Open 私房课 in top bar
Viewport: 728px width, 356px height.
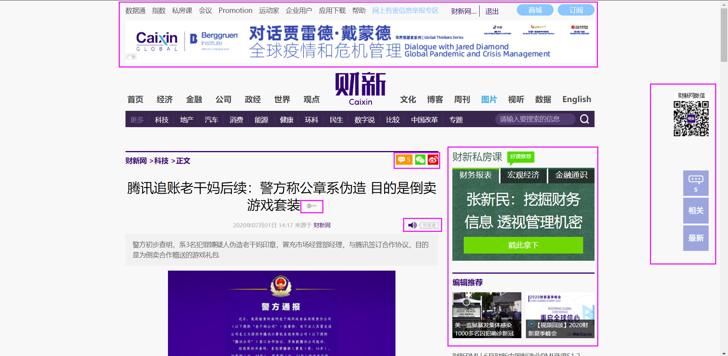(x=182, y=11)
